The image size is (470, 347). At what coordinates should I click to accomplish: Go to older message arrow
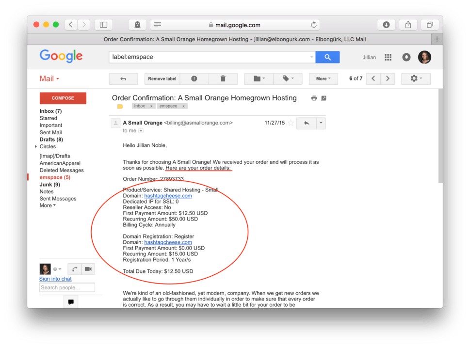pos(388,79)
